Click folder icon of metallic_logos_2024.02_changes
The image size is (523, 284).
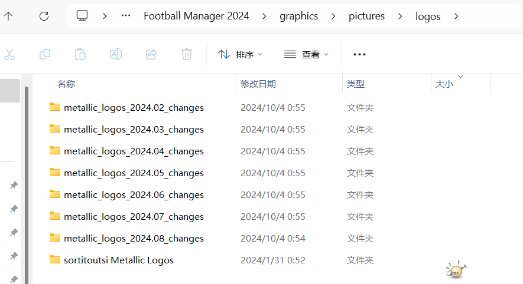click(55, 107)
